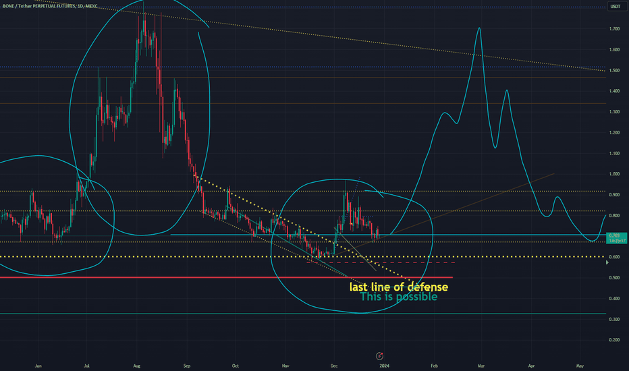Click the current price label 0.703
The image size is (629, 371).
[617, 238]
